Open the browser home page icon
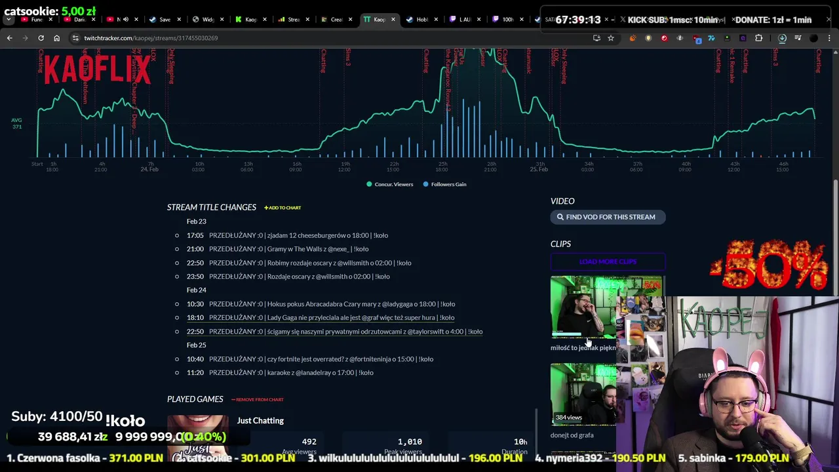The width and height of the screenshot is (839, 472). [56, 38]
